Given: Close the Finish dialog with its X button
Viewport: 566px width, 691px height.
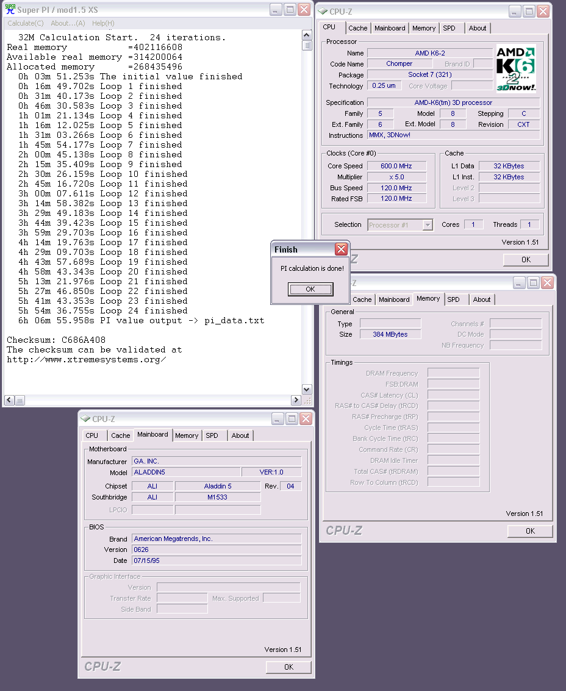Looking at the screenshot, I should [341, 249].
